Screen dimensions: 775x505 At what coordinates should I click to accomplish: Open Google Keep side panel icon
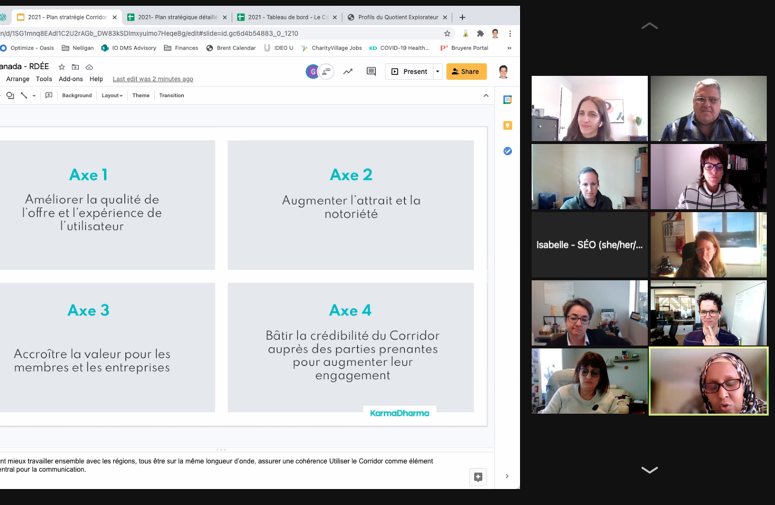click(x=507, y=126)
